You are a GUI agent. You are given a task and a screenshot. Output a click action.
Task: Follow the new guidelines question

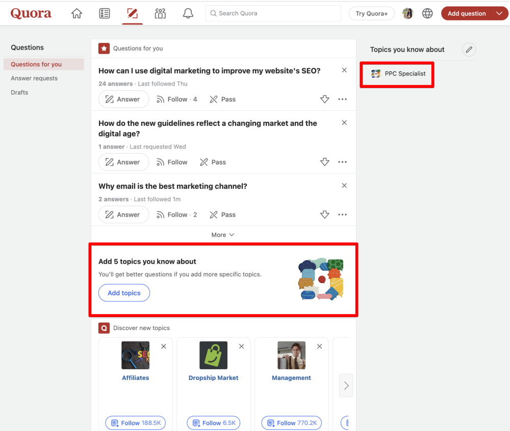172,162
